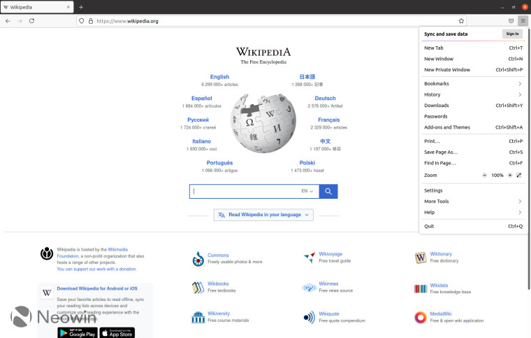Select New Tab menu item

(x=473, y=48)
